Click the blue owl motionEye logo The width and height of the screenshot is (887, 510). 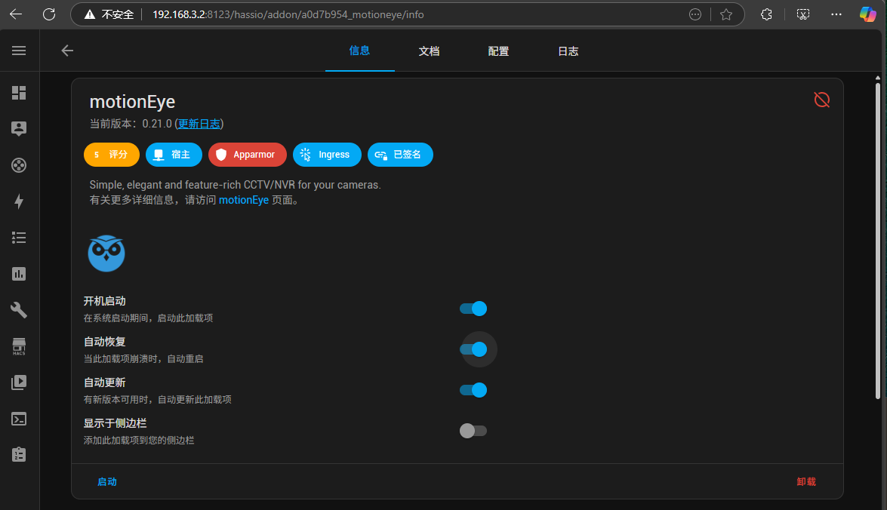tap(106, 253)
